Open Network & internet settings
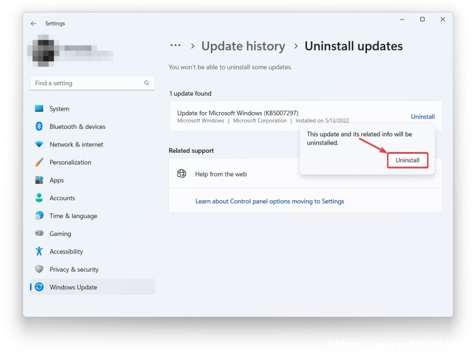The width and height of the screenshot is (476, 353). (76, 145)
